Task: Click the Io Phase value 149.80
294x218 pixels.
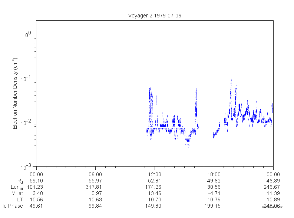Action: tap(153, 206)
